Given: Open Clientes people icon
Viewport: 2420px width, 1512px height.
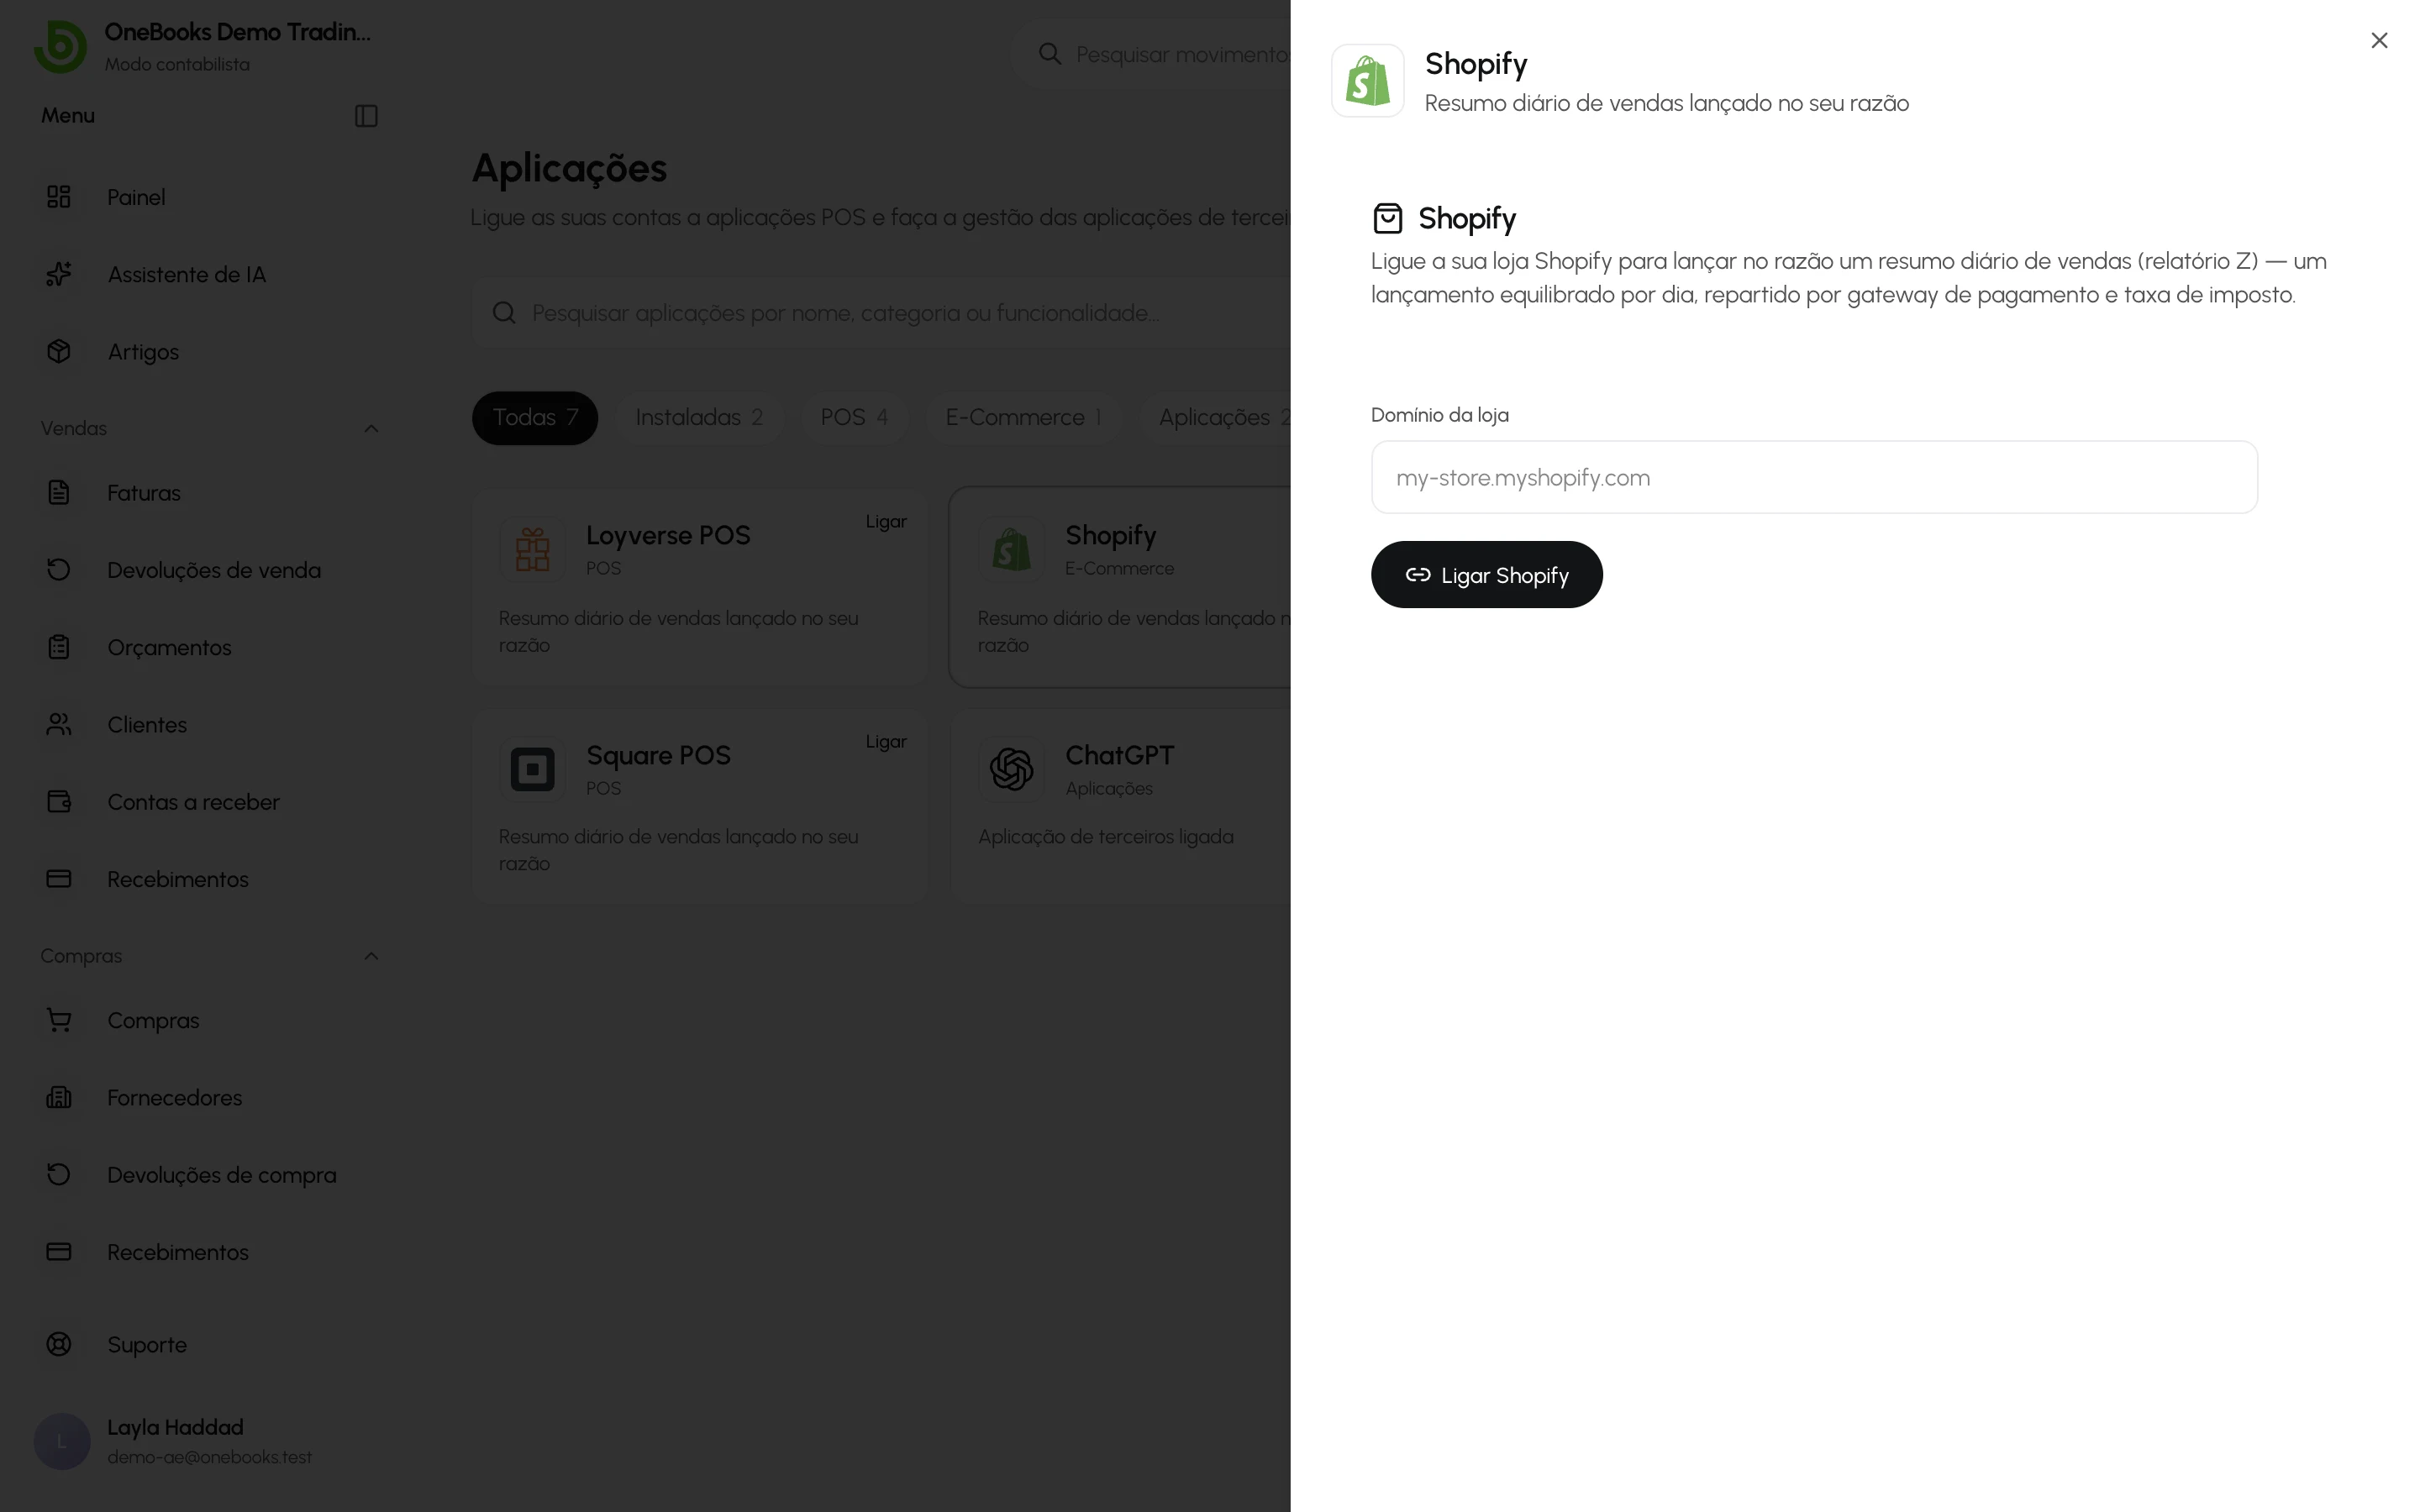Looking at the screenshot, I should point(59,724).
